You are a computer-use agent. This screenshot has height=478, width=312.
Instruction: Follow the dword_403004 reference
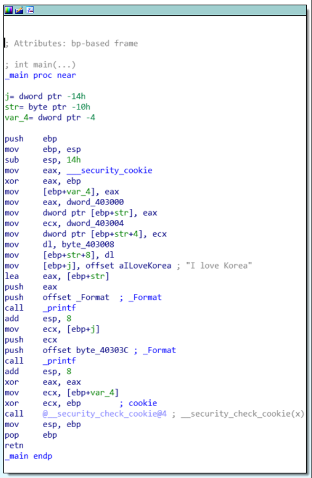click(x=95, y=224)
